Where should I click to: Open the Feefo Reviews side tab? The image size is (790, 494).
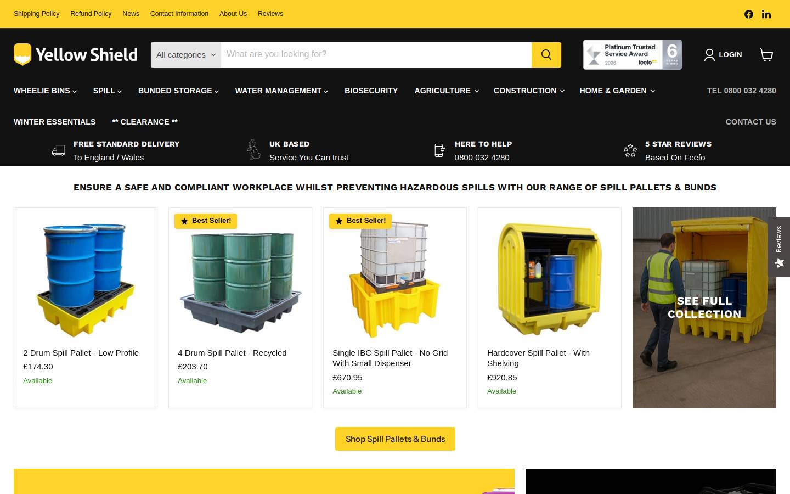click(x=779, y=247)
